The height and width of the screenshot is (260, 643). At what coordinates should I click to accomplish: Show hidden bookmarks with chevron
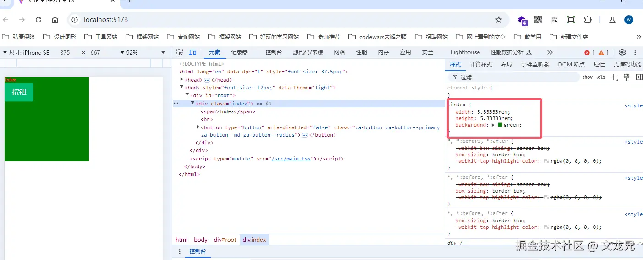tap(638, 37)
